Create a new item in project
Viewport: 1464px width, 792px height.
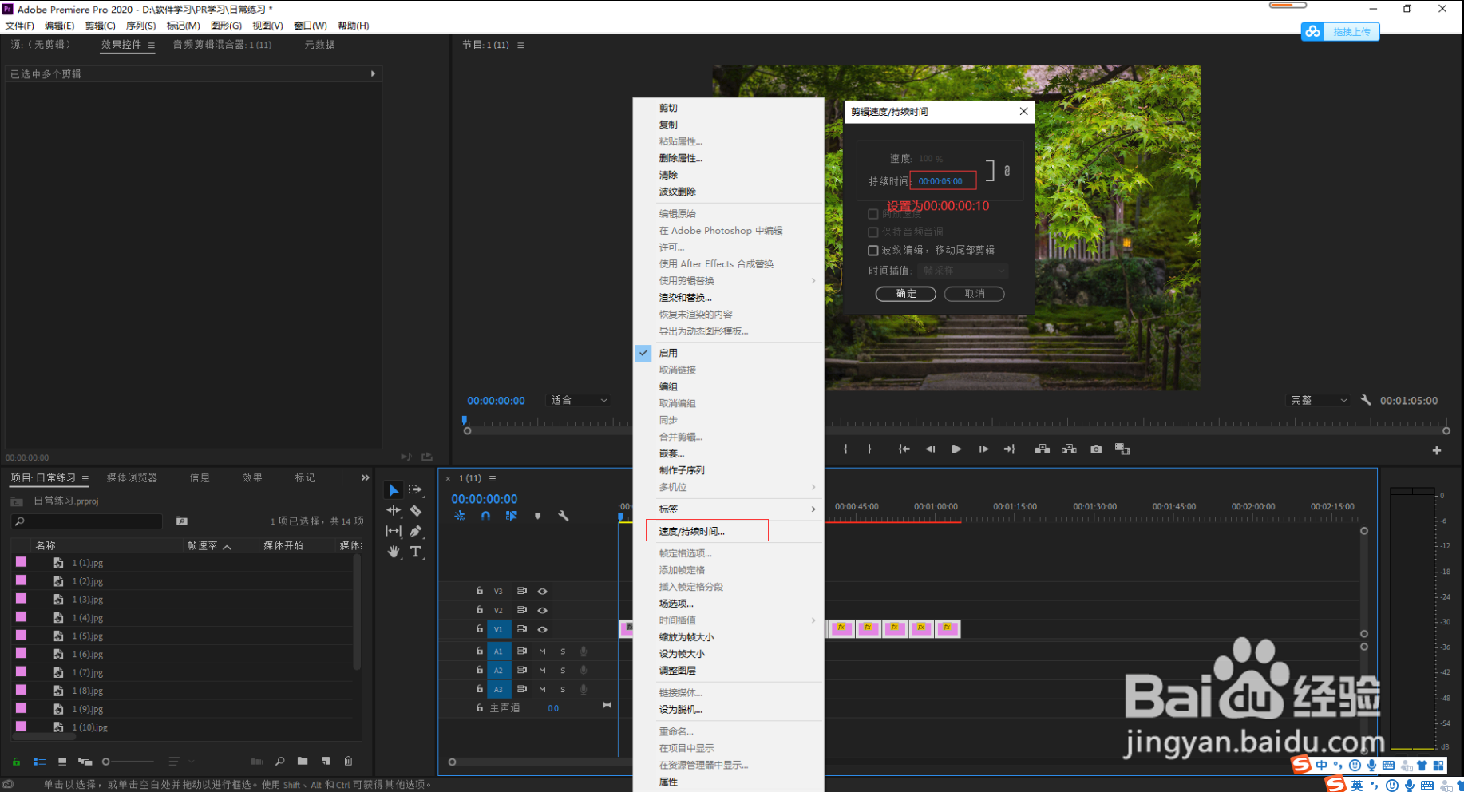click(326, 762)
